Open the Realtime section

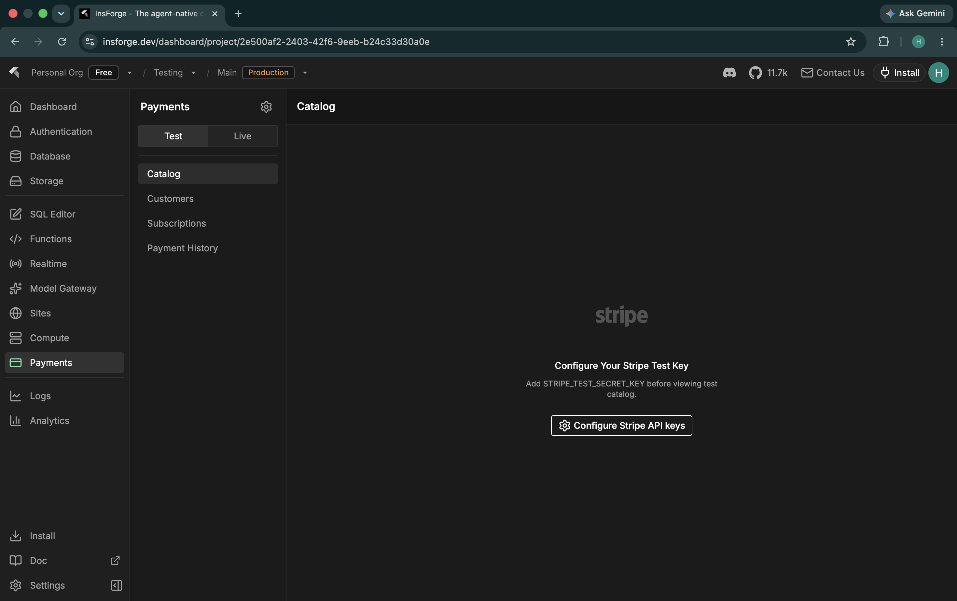tap(65, 263)
